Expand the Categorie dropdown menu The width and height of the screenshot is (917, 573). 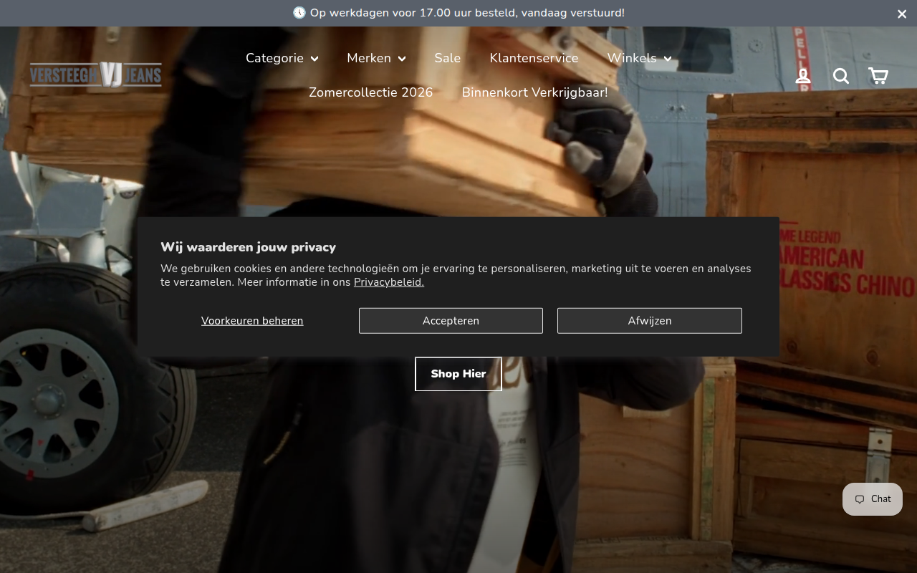(282, 58)
